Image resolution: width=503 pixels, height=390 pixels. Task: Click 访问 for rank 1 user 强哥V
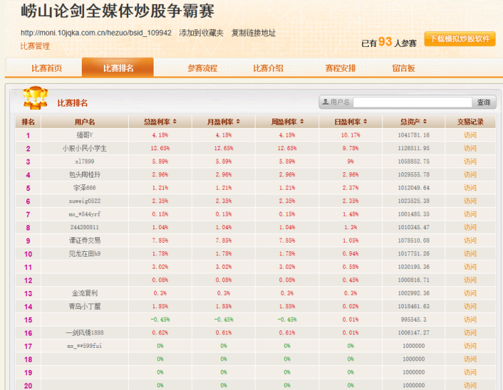tap(470, 135)
